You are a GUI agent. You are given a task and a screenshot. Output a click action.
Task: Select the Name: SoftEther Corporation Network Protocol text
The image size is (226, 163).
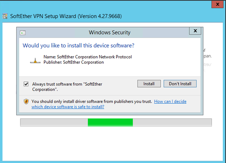88,57
